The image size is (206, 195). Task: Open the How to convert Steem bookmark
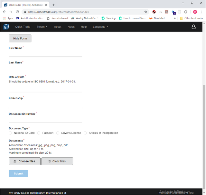pos(132,18)
